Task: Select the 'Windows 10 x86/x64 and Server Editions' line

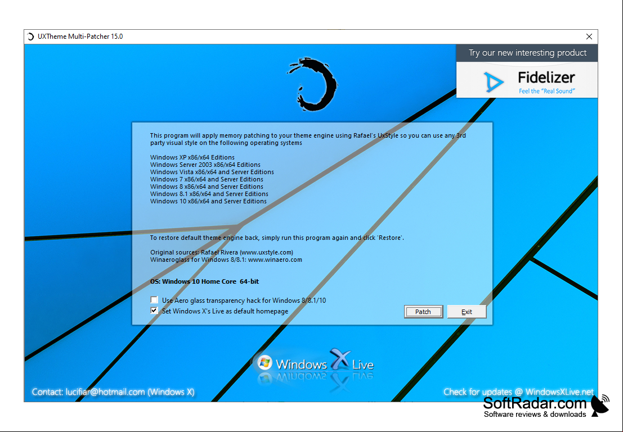Action: point(209,201)
